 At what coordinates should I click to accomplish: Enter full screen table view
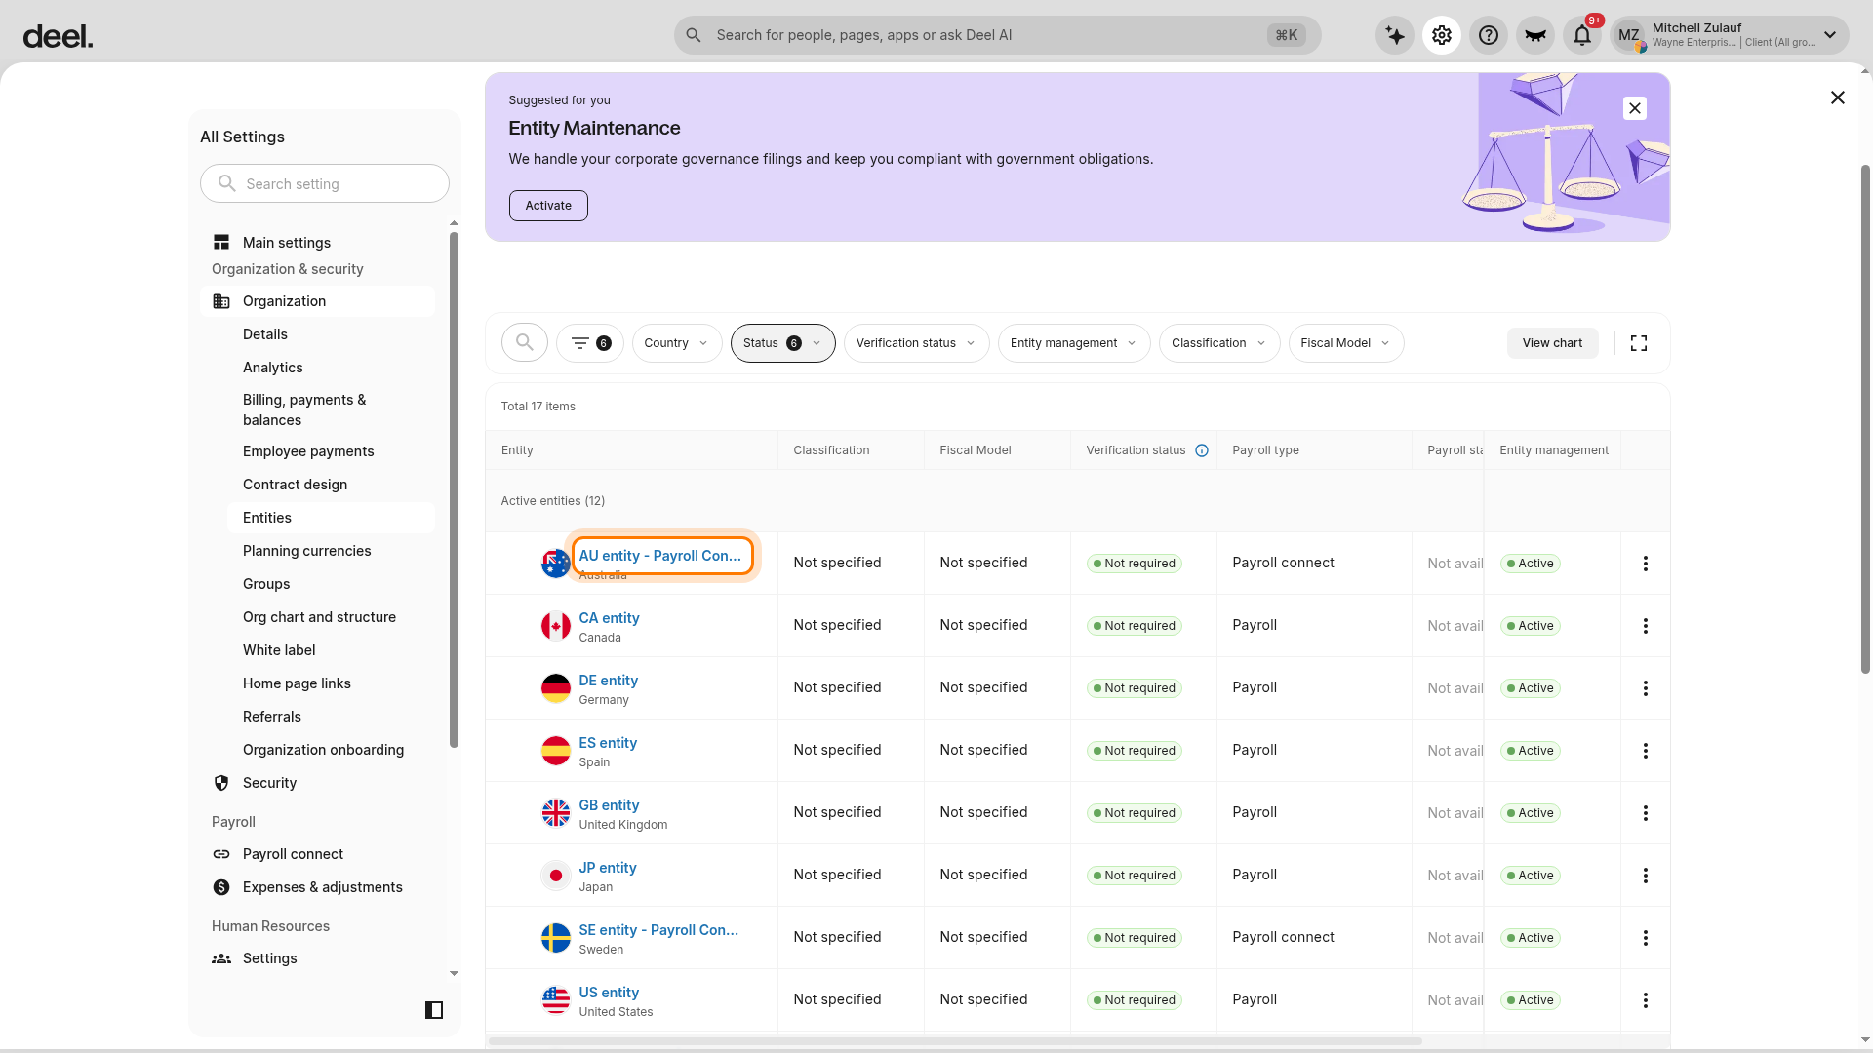[1639, 343]
